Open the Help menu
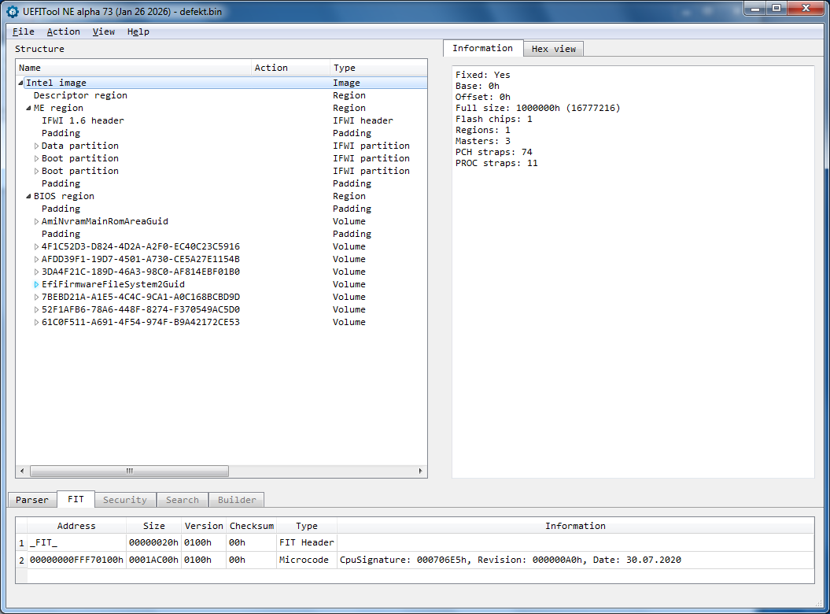The width and height of the screenshot is (830, 614). [x=138, y=31]
